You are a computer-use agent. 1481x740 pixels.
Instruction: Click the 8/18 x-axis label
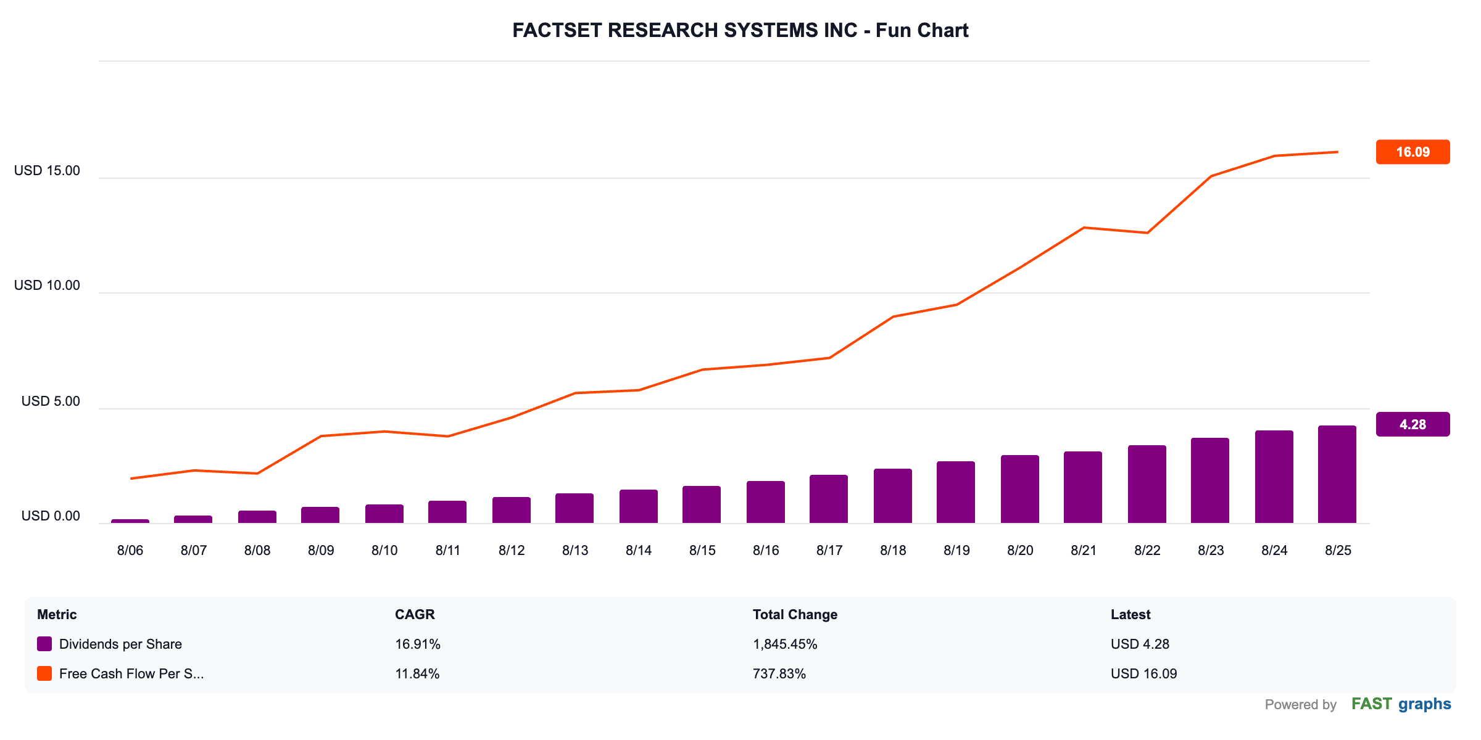click(x=893, y=550)
